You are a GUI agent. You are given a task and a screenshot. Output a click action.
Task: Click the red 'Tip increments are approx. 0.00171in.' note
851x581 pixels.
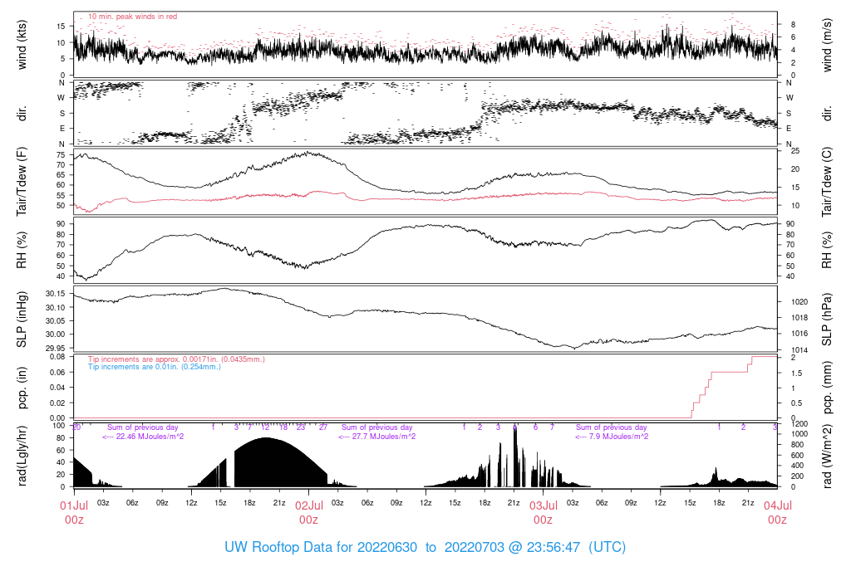tap(176, 359)
